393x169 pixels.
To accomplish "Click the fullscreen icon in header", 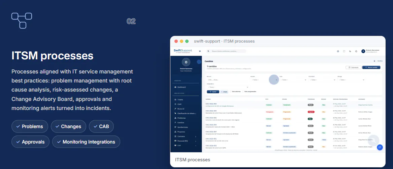I will point(344,51).
